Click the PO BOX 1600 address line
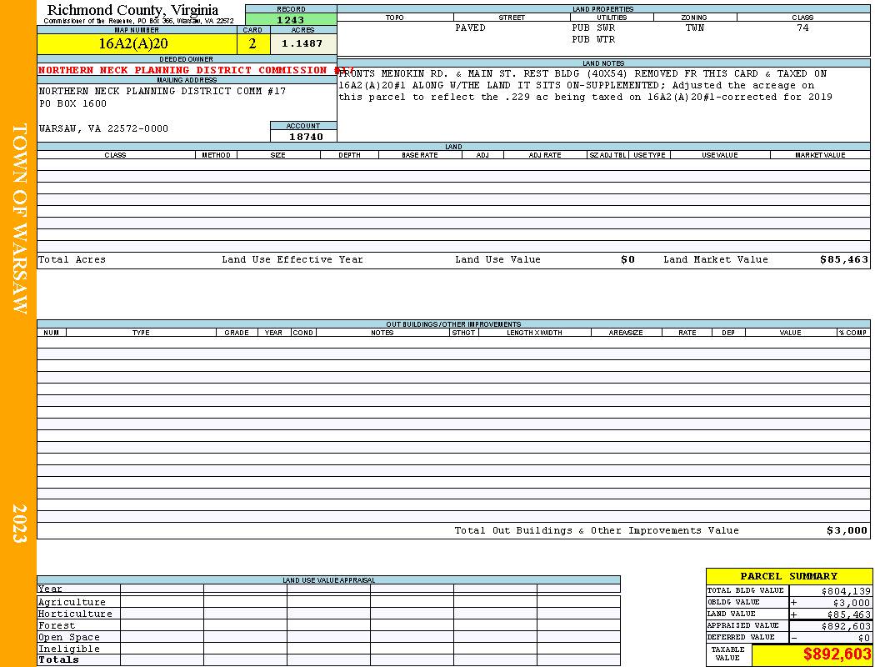The width and height of the screenshot is (875, 667). coord(72,104)
